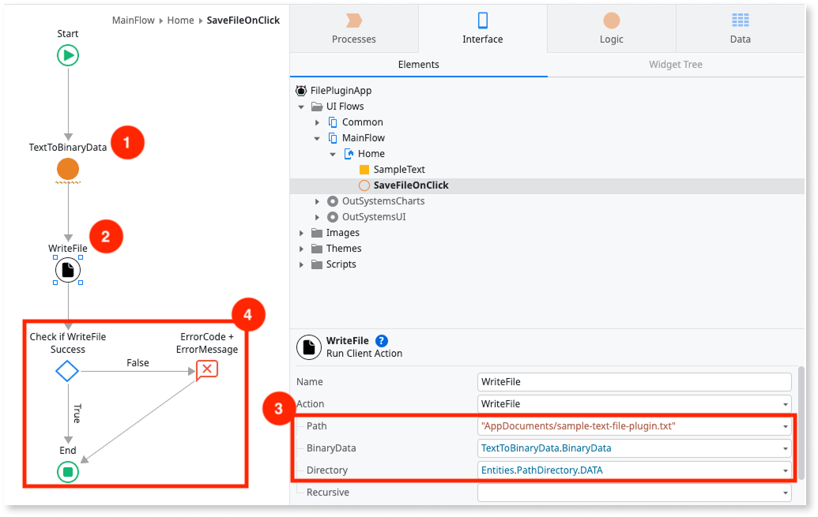Expand the Common flow node
The image size is (818, 517).
click(x=318, y=122)
